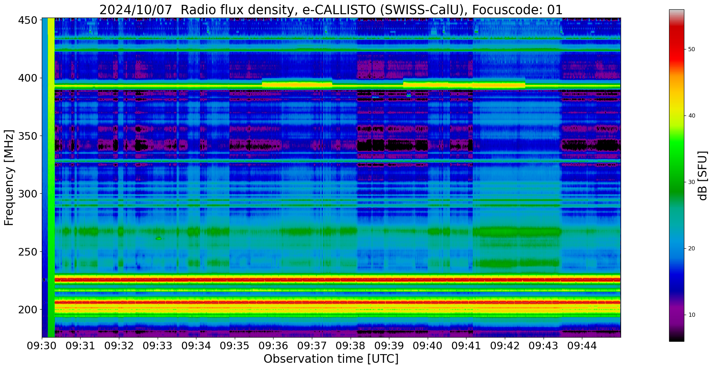
Task: Click the 09:41 time tick label
Action: click(466, 345)
